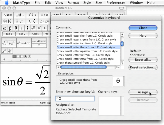
Task: Insert the solid vertical bar template in small bar
Action: pyautogui.click(x=27, y=28)
